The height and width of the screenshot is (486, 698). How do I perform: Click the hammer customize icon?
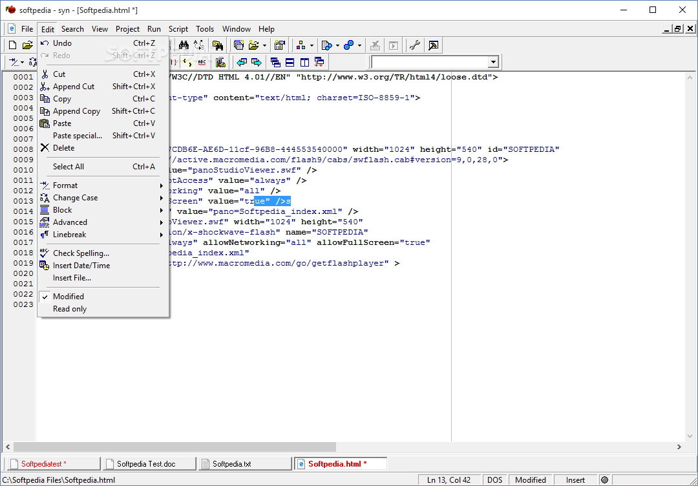point(433,45)
